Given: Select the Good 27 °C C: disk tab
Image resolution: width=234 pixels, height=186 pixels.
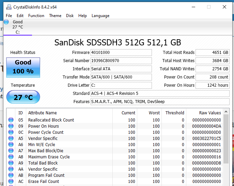Looking at the screenshot, I should [x=18, y=27].
